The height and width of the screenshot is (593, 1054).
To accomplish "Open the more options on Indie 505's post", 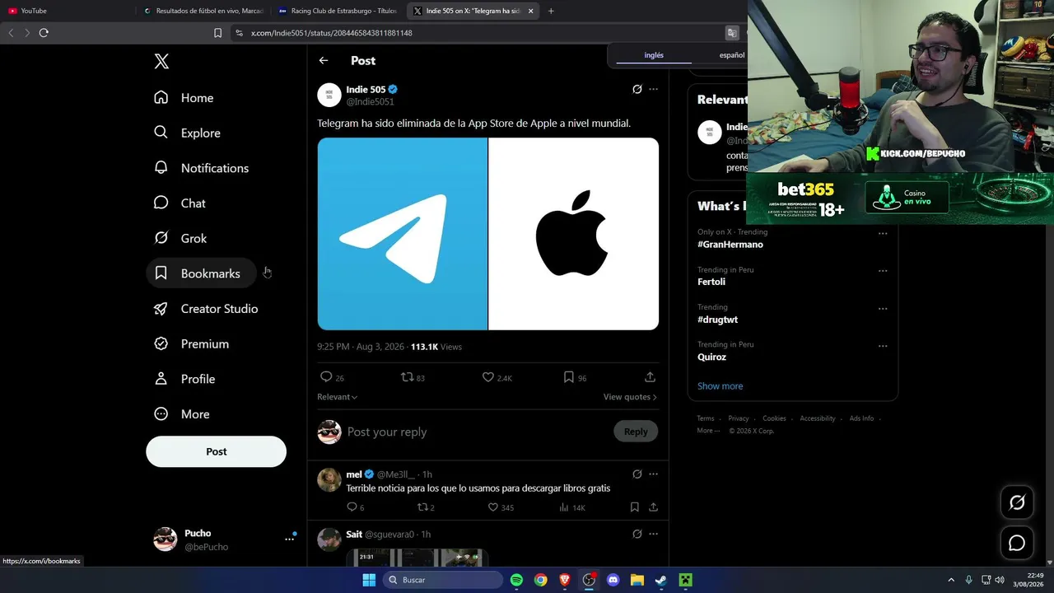I will 653,89.
